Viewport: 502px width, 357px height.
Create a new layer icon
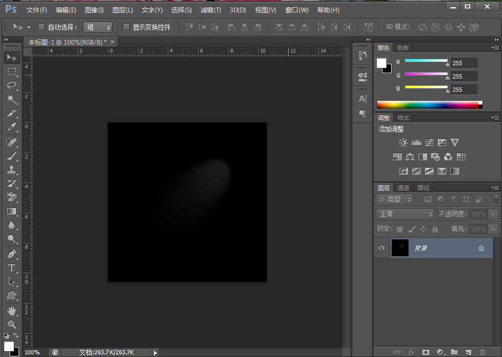pyautogui.click(x=468, y=352)
